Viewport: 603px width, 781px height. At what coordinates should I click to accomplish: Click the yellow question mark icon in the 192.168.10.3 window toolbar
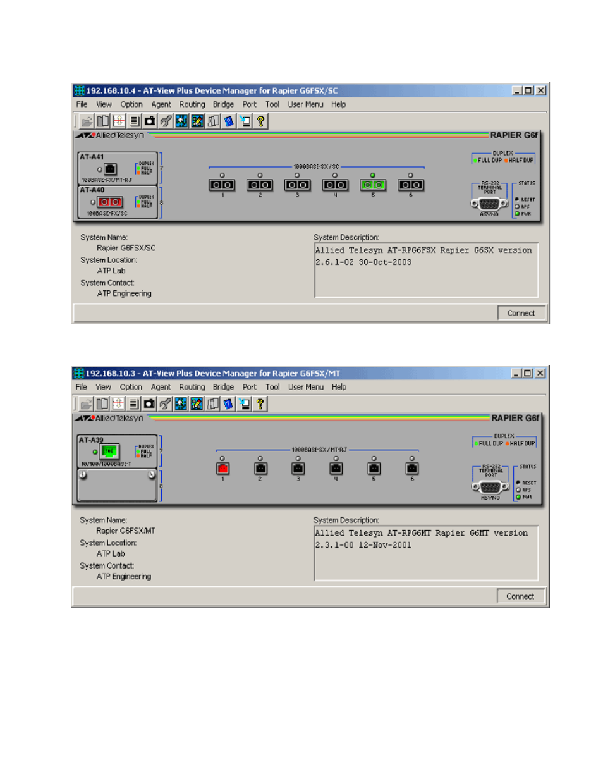pos(260,403)
